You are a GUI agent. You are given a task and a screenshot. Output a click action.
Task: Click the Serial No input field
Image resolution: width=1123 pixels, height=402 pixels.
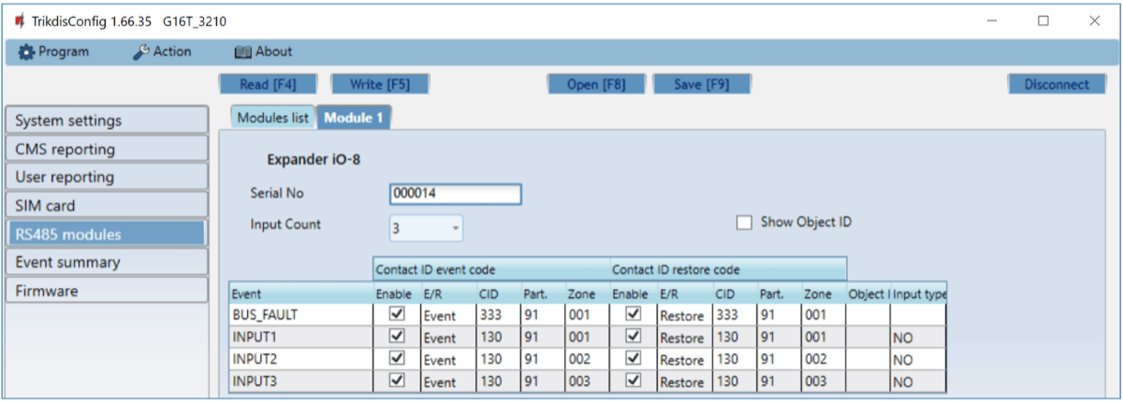455,194
